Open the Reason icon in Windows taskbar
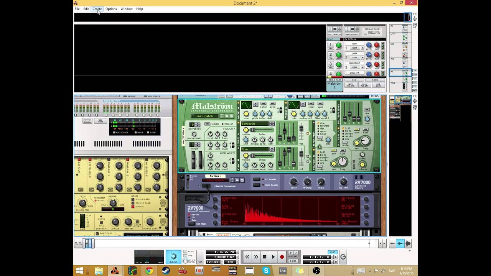Image resolution: width=491 pixels, height=276 pixels. [115, 271]
